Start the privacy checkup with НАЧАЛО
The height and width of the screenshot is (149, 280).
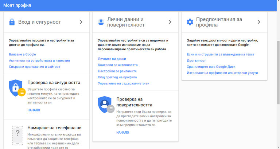[122, 133]
